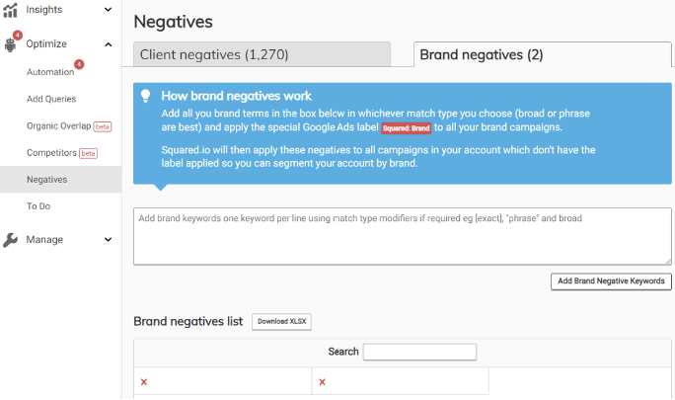
Task: Click the Optimize robot icon
Action: coord(11,43)
